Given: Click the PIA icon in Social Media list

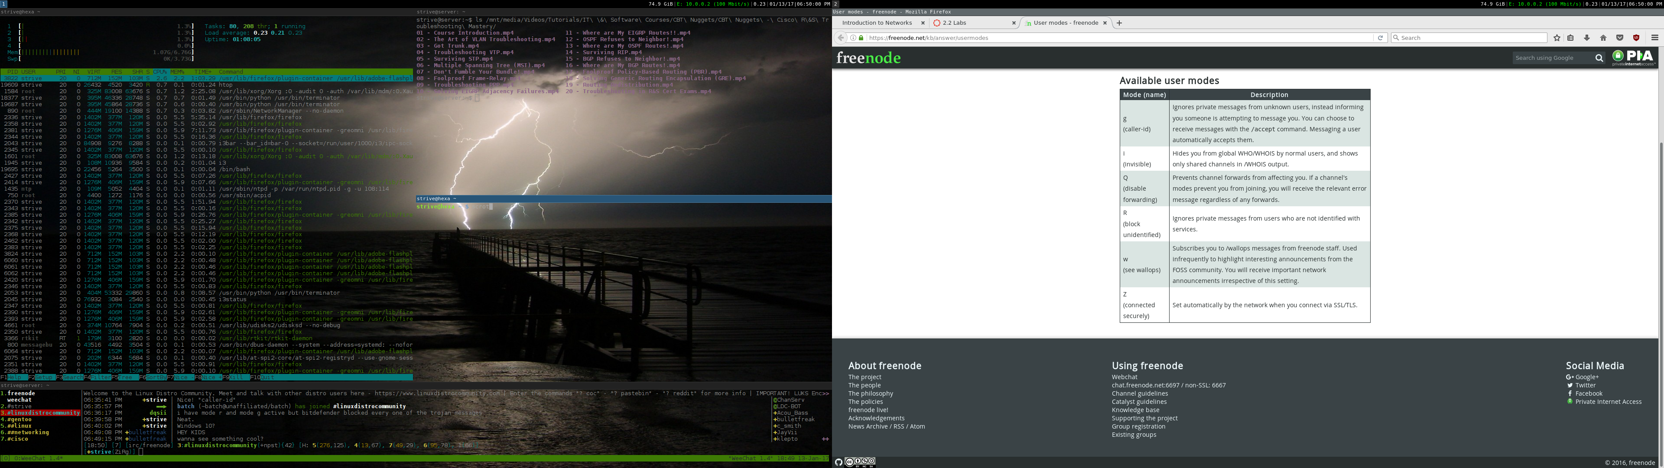Looking at the screenshot, I should click(x=1570, y=401).
